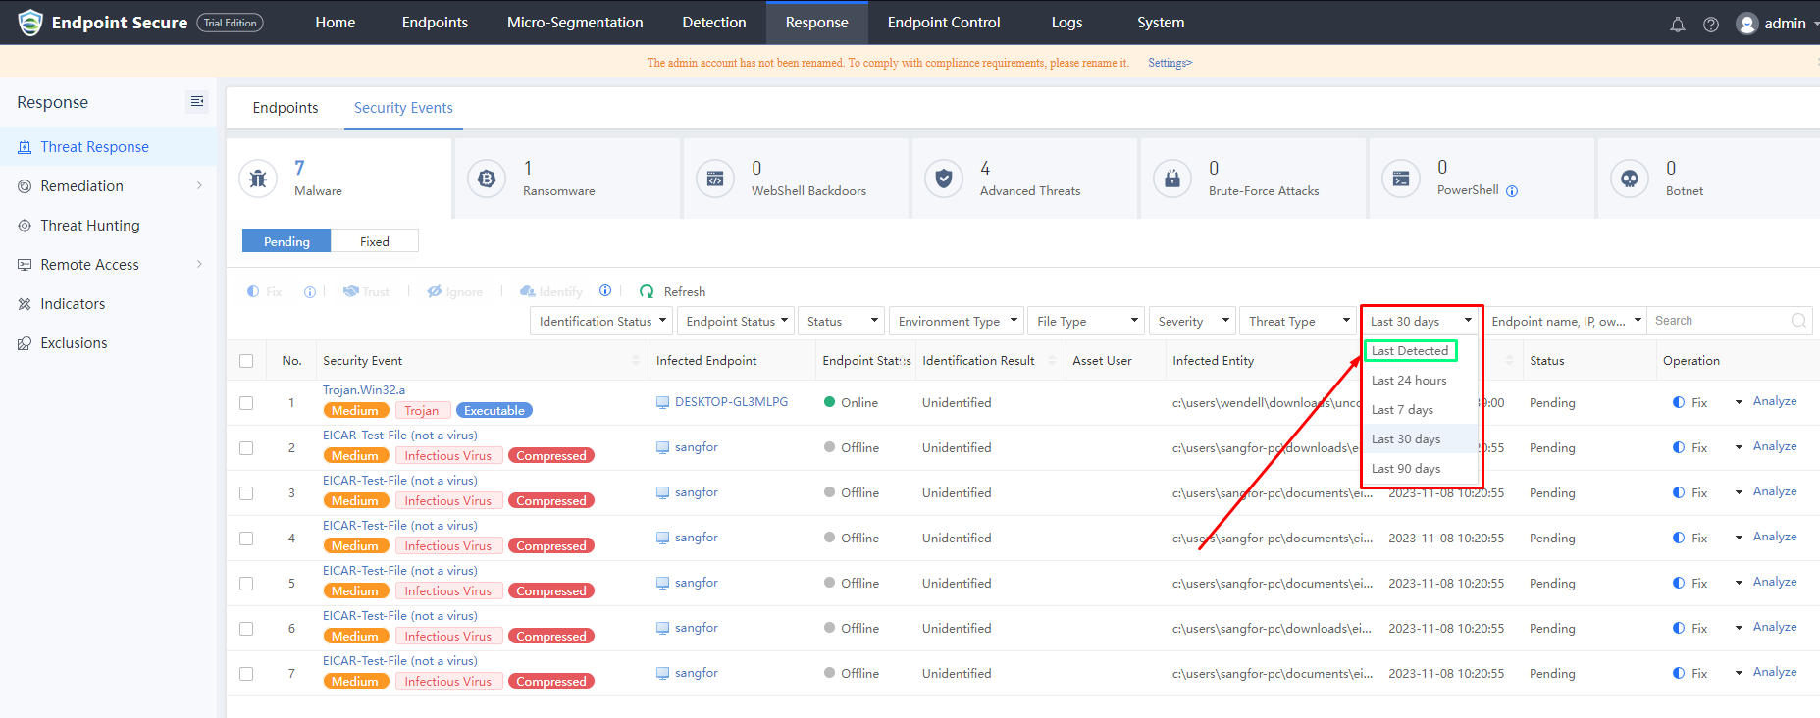This screenshot has width=1820, height=718.
Task: Click into the Search input field
Action: pyautogui.click(x=1717, y=321)
